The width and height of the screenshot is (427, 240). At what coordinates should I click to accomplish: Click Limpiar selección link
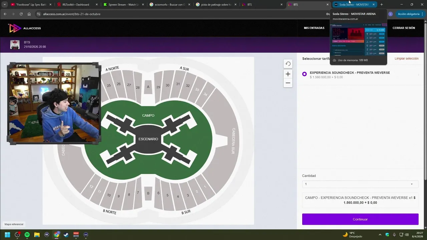406,59
